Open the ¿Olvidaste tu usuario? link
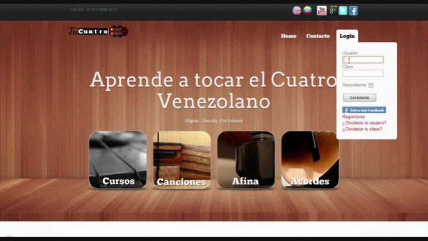The image size is (428, 241). (364, 123)
